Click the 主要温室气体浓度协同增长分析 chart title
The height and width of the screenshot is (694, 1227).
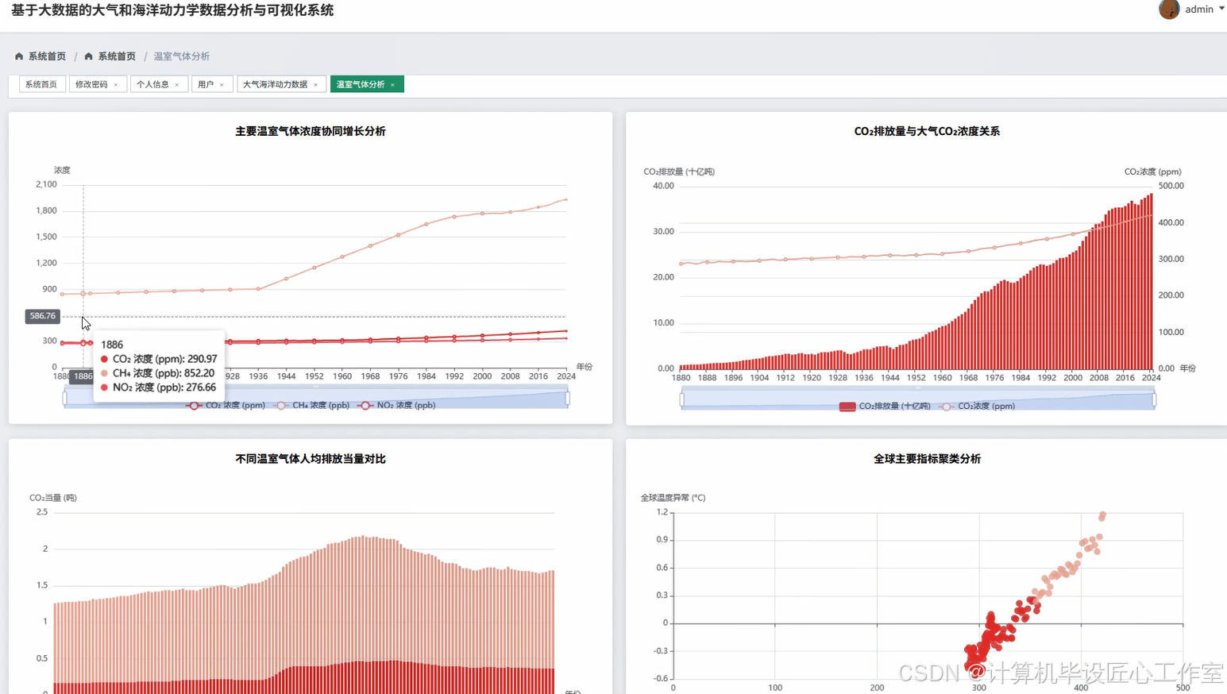point(311,131)
